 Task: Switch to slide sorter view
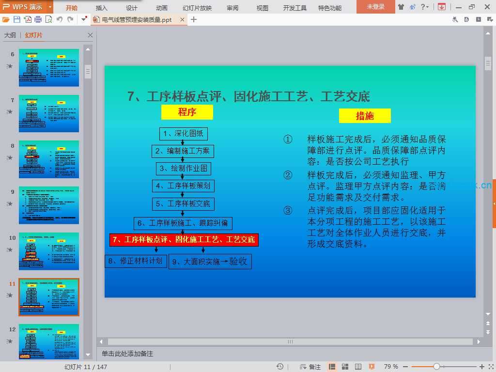coord(345,367)
